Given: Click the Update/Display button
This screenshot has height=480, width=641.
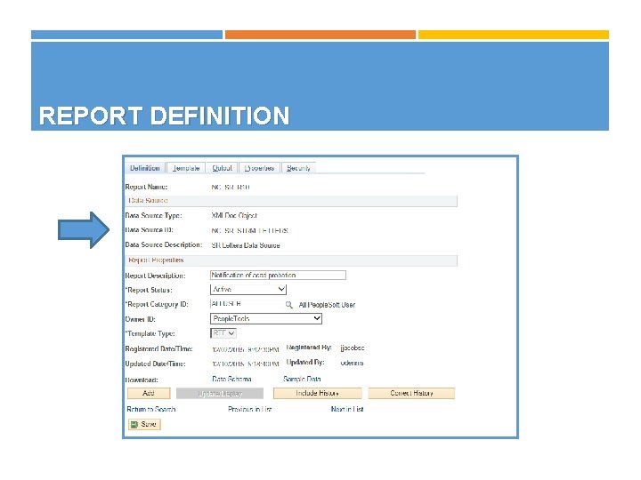Looking at the screenshot, I should [220, 394].
